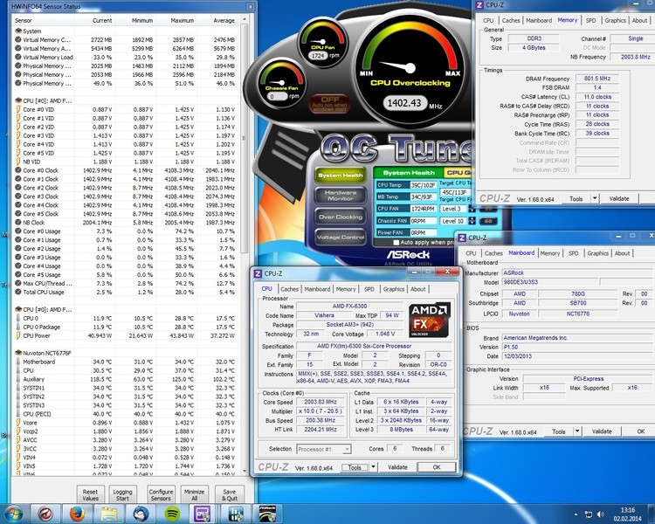Click the Virtual Memory Load sensor icon
The height and width of the screenshot is (524, 655).
pyautogui.click(x=18, y=57)
